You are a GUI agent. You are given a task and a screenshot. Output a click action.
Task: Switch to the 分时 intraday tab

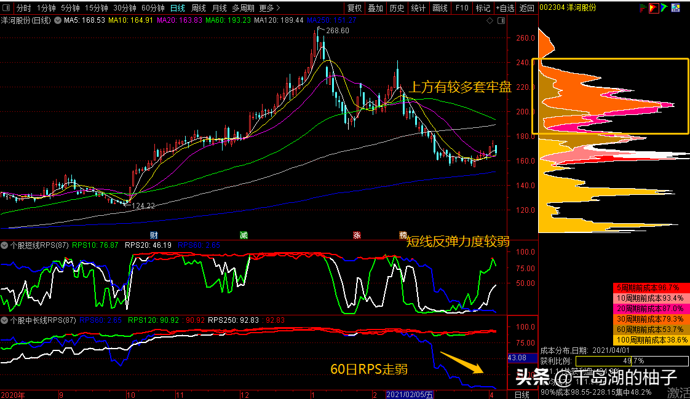pos(24,8)
